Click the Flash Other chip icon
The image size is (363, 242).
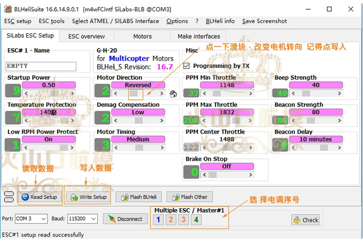pos(176,197)
